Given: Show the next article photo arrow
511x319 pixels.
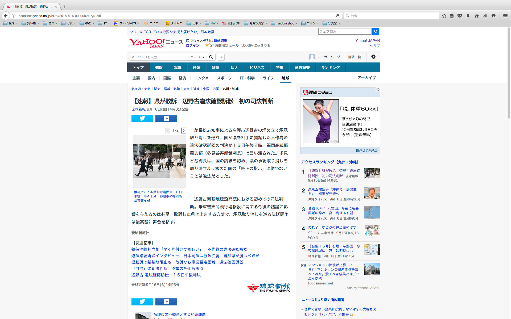Looking at the screenshot, I should tap(184, 130).
